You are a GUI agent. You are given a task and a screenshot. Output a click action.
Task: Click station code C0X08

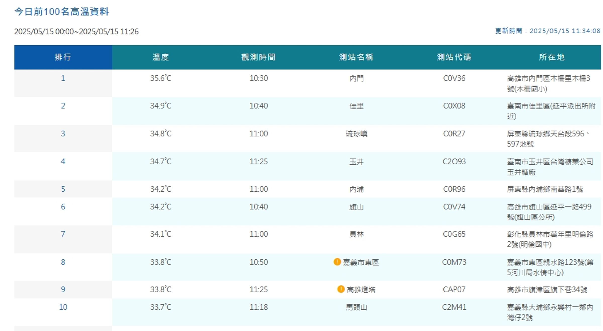click(454, 106)
